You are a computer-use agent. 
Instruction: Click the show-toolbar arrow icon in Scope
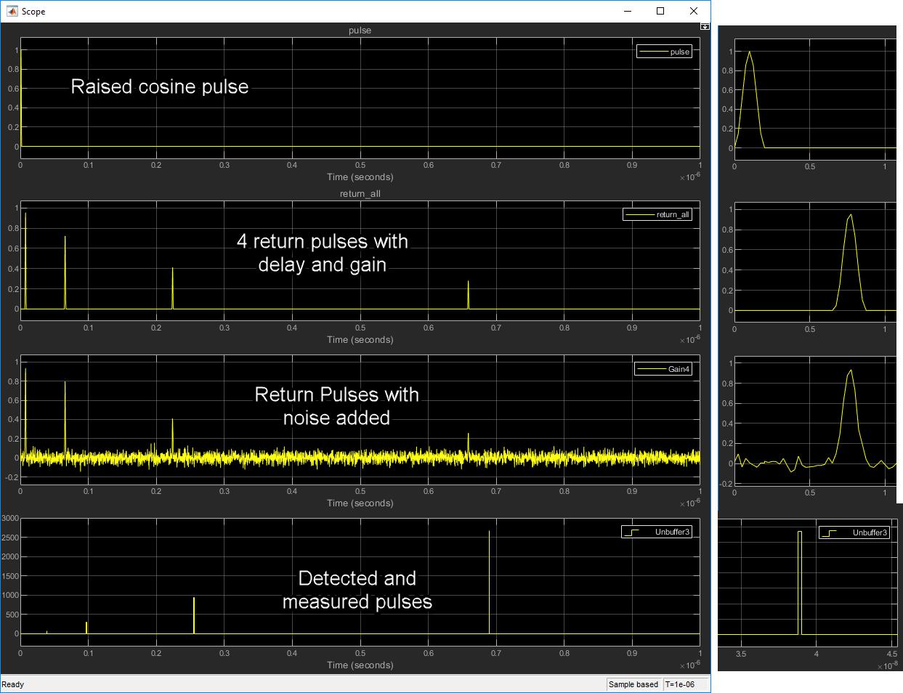click(x=705, y=26)
